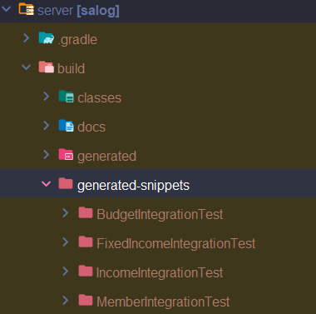This screenshot has height=314, width=316.
Task: Click the server module folder icon
Action: pos(27,9)
